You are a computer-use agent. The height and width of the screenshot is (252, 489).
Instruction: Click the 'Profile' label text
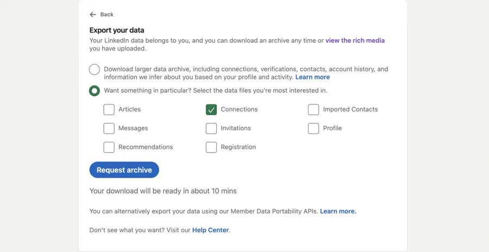tap(333, 128)
